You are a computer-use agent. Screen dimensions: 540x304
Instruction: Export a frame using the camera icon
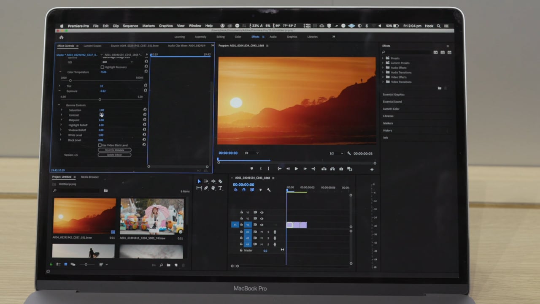pos(341,169)
